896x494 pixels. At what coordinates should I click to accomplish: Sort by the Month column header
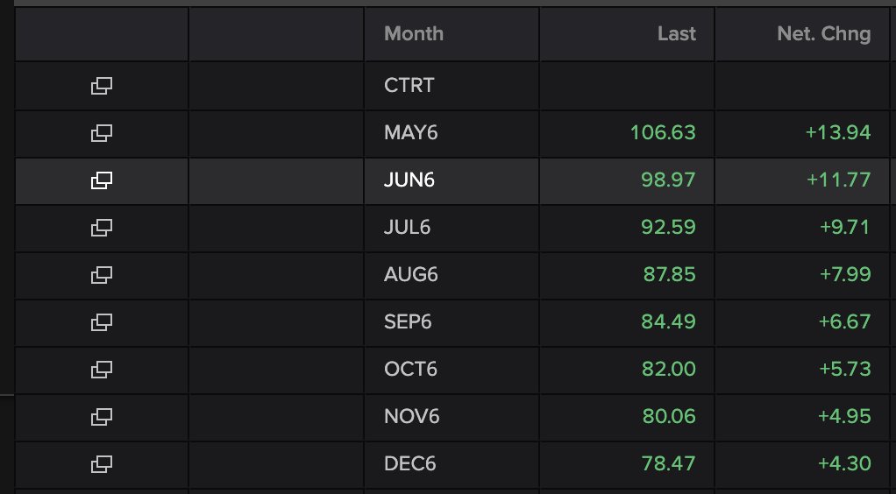(414, 33)
